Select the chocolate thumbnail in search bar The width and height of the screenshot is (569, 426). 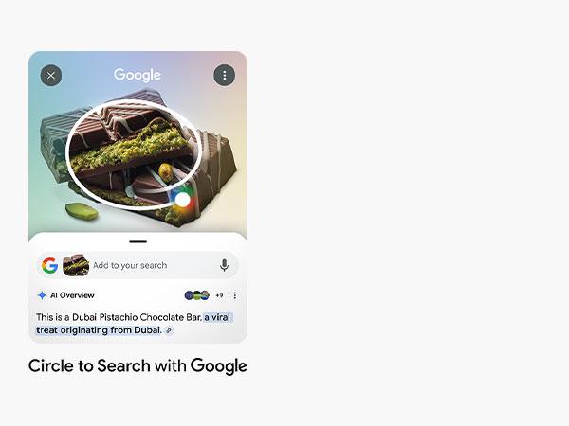pos(76,265)
